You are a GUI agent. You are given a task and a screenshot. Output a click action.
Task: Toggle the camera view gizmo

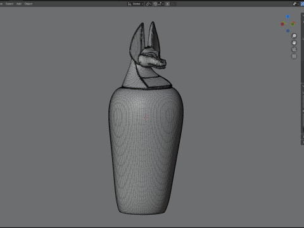click(294, 49)
